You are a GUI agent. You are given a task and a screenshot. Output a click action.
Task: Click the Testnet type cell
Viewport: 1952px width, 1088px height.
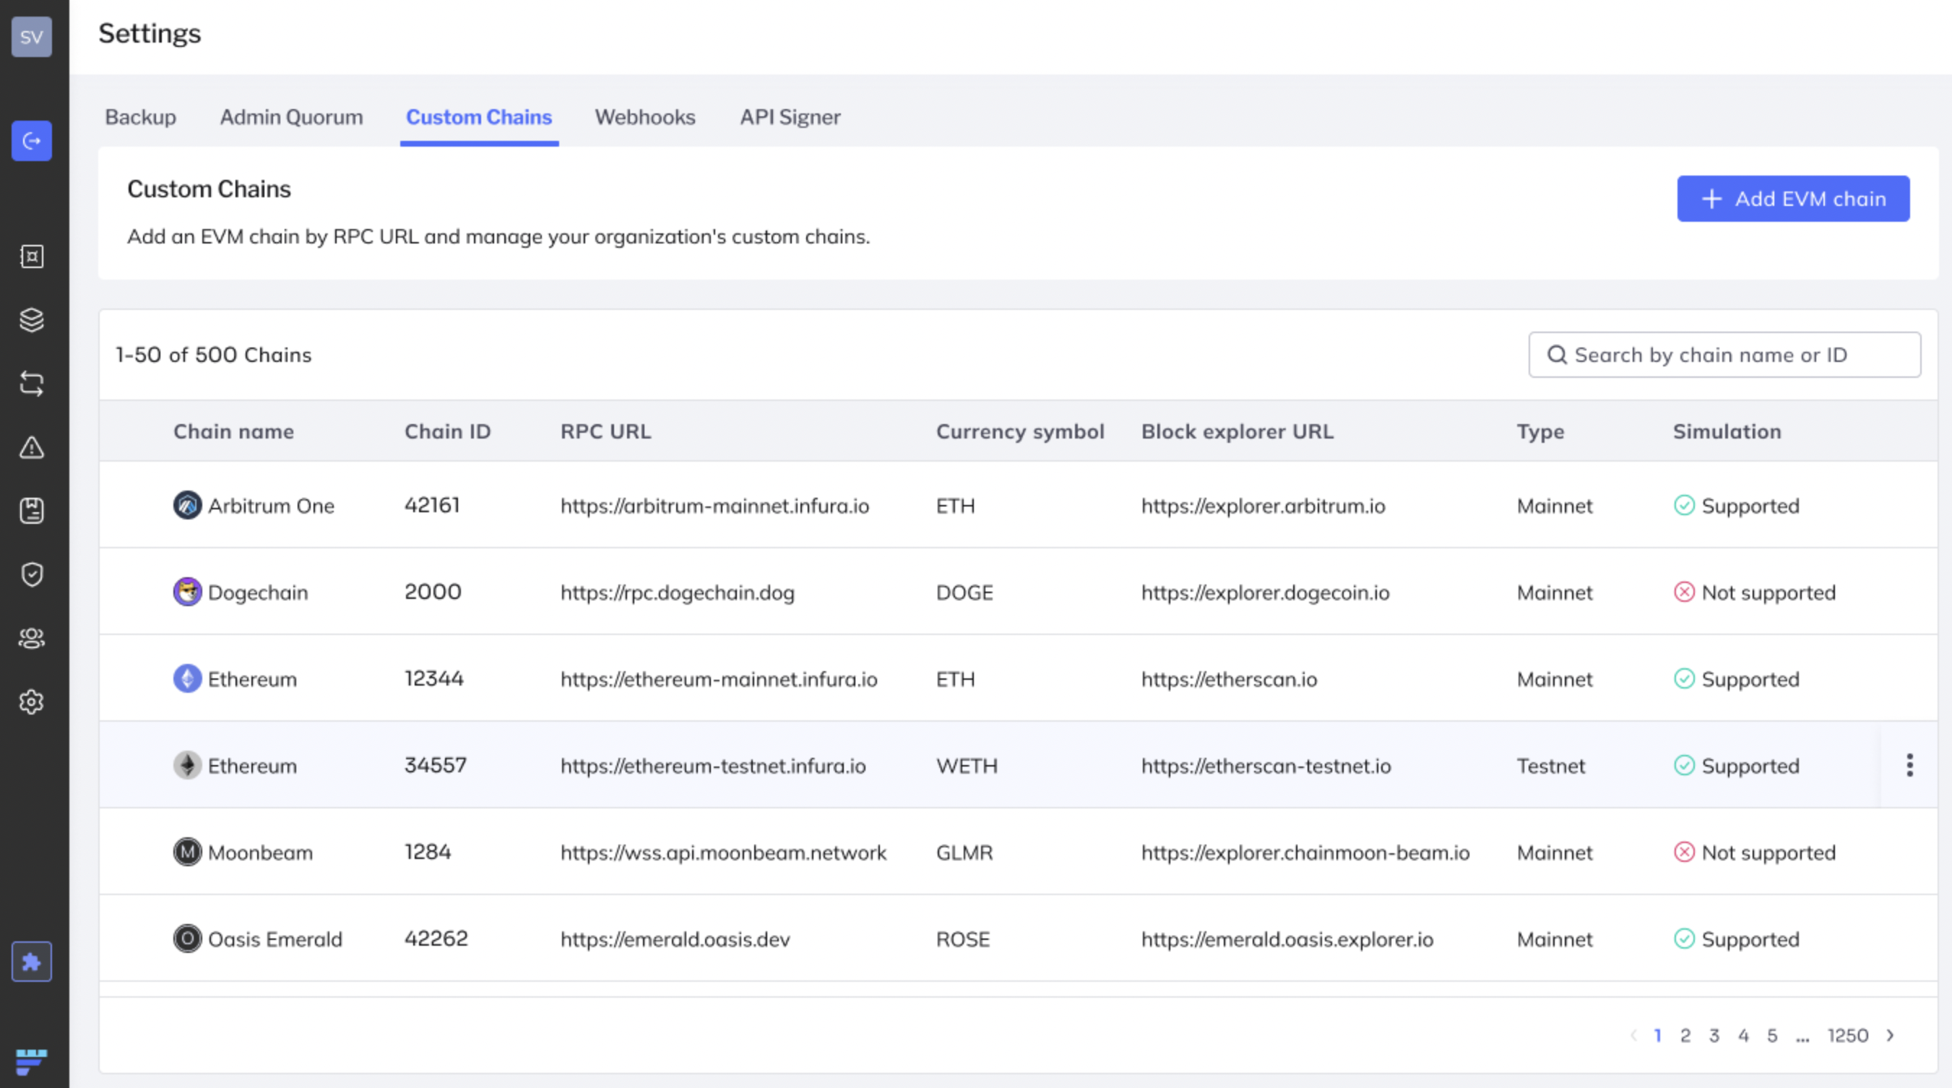coord(1550,765)
